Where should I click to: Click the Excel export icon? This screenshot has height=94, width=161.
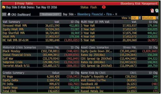[157, 11]
